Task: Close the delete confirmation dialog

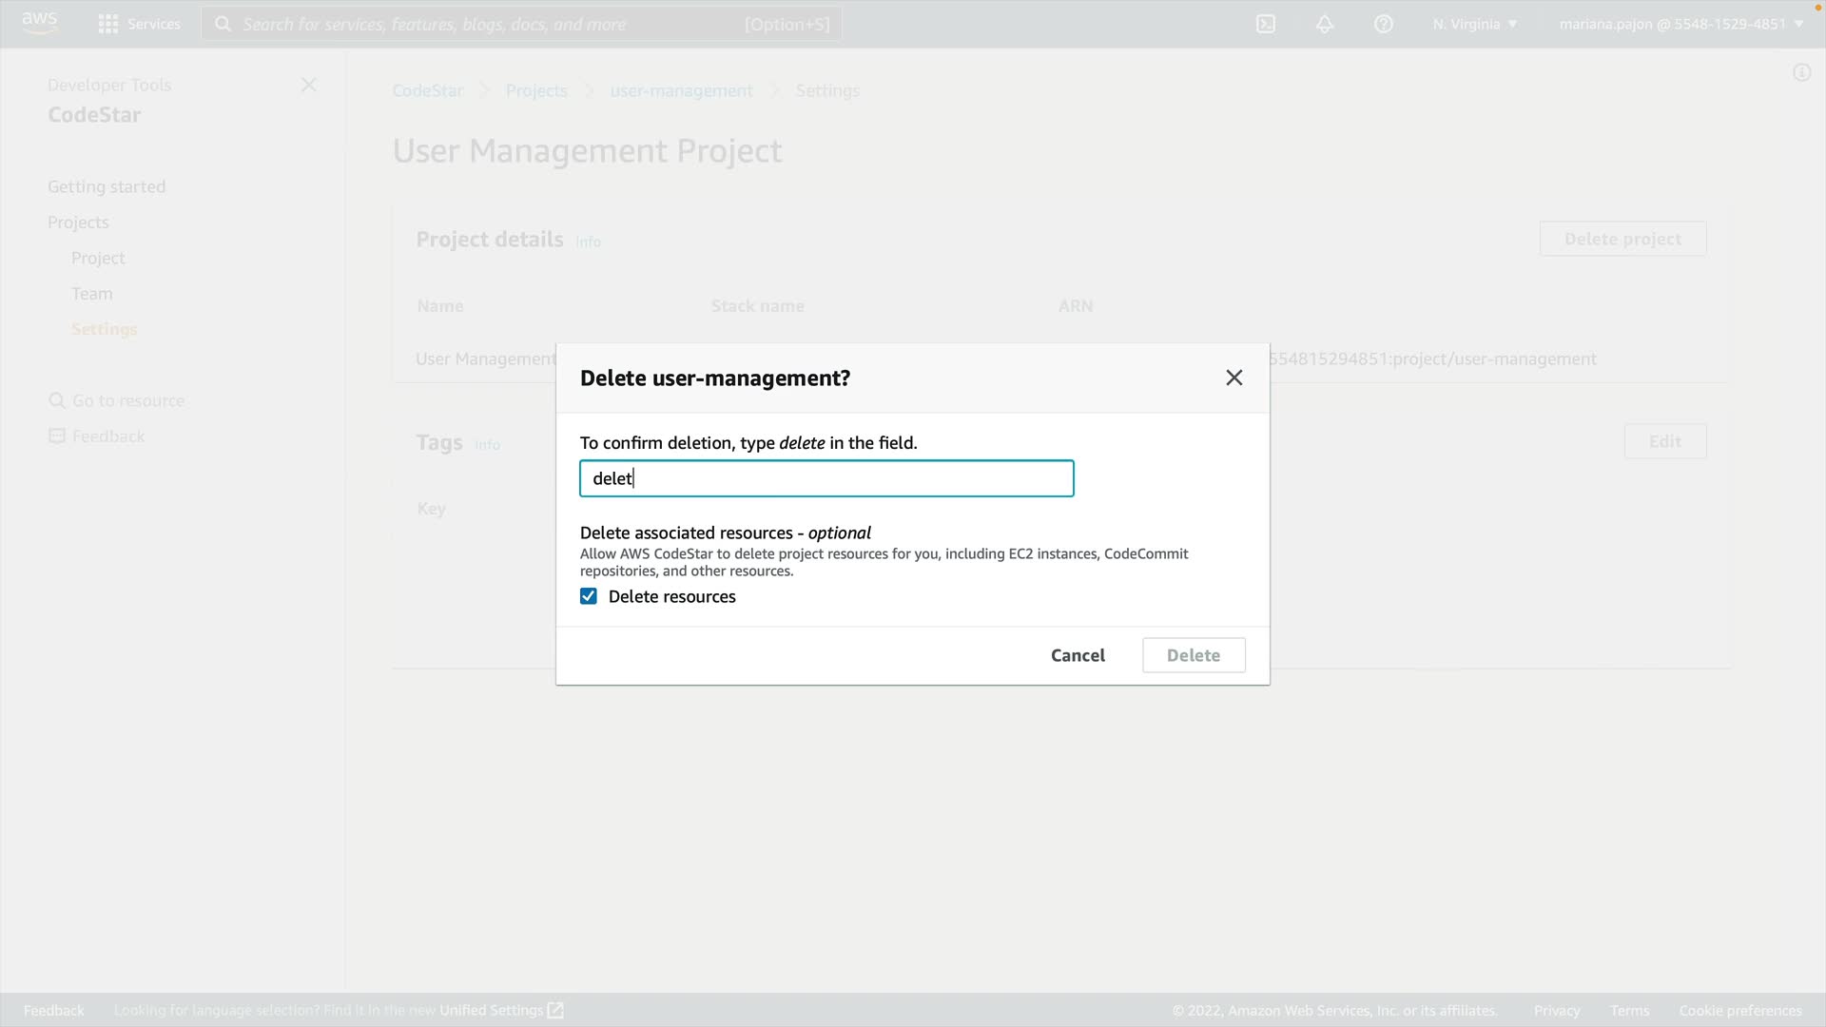Action: [1234, 378]
